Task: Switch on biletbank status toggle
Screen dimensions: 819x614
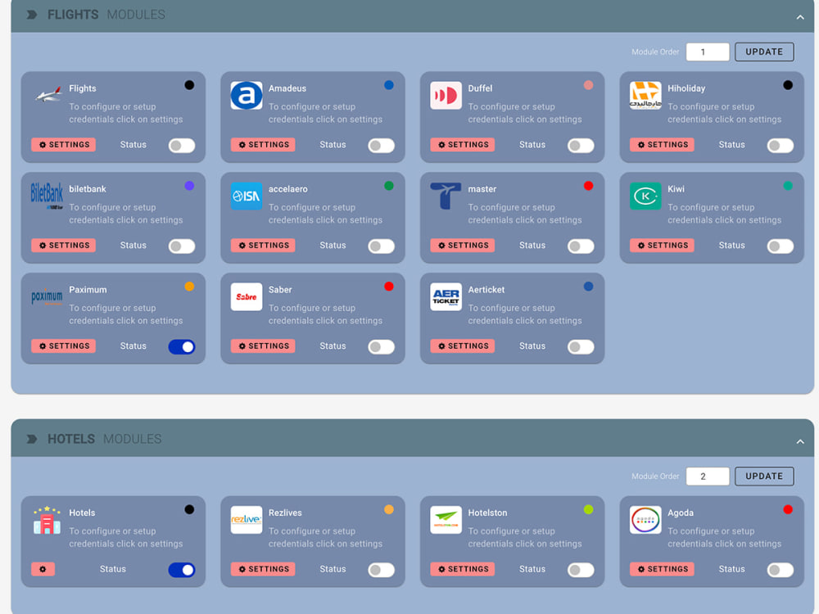Action: (182, 246)
